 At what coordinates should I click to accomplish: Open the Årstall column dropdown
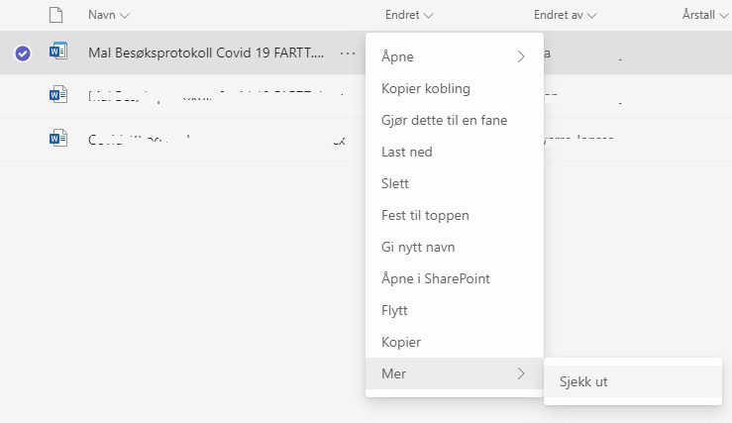point(723,16)
